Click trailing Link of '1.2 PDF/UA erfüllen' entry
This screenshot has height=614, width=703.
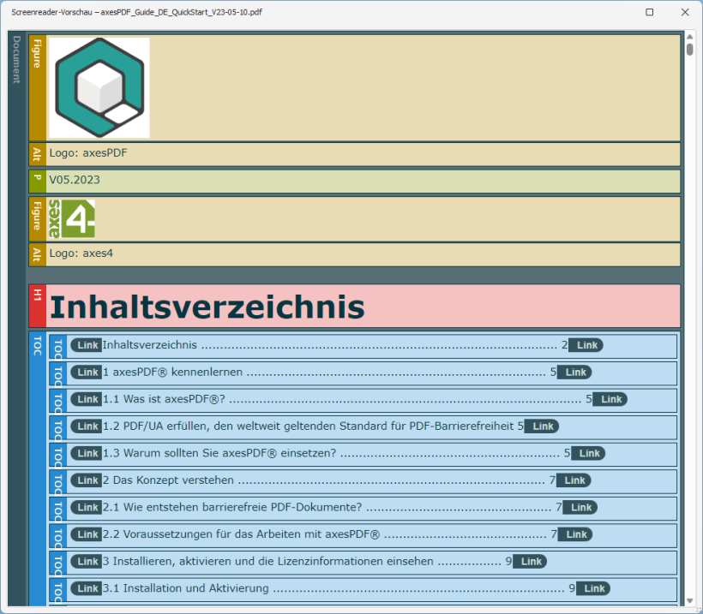[542, 426]
